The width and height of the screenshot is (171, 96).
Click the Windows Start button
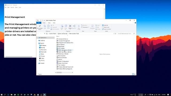pyautogui.click(x=2, y=95)
